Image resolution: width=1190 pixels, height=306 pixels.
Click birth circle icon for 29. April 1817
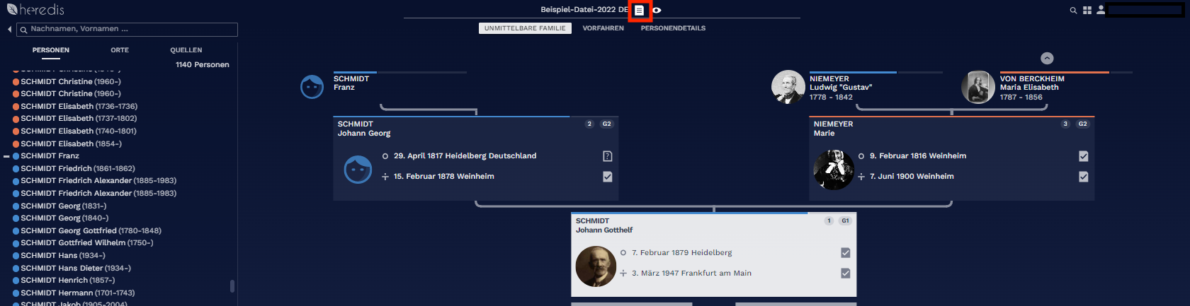pos(385,156)
